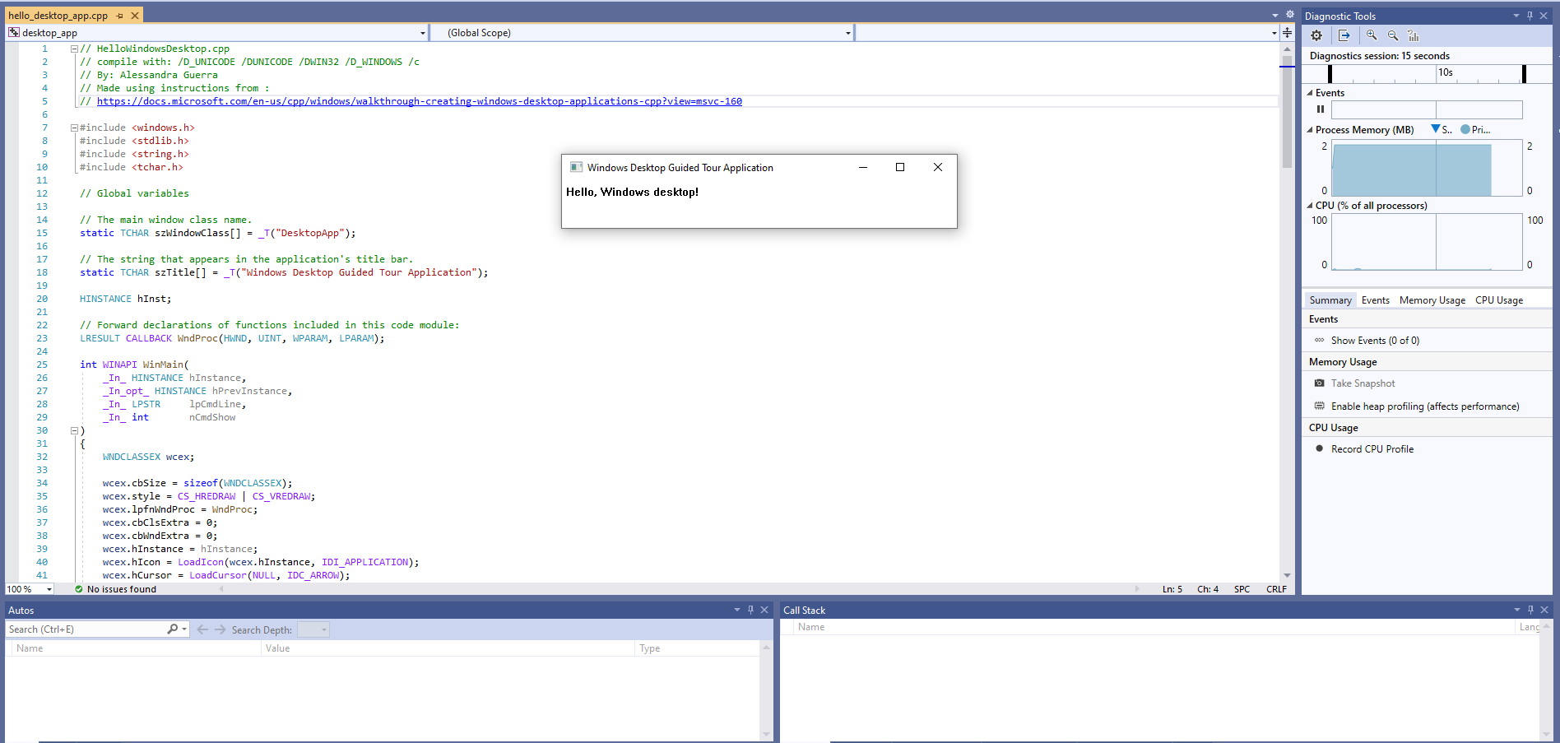Click inside the Autos search field
This screenshot has height=743, width=1560.
pos(82,629)
